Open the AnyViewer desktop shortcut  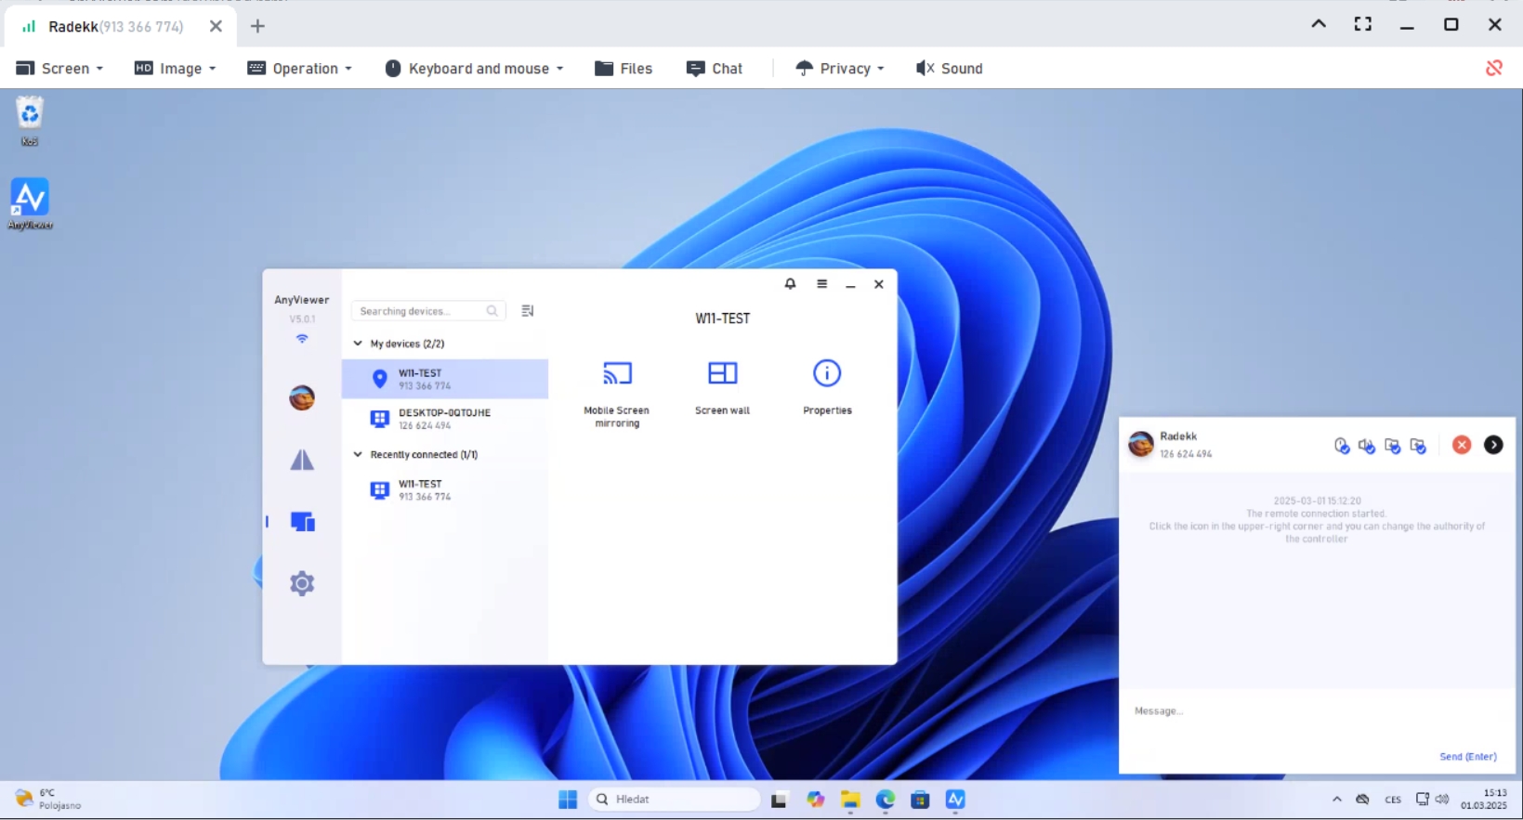pos(30,204)
